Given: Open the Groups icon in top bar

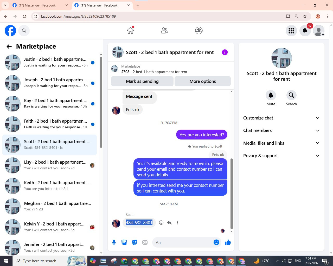Looking at the screenshot, I should 199,31.
